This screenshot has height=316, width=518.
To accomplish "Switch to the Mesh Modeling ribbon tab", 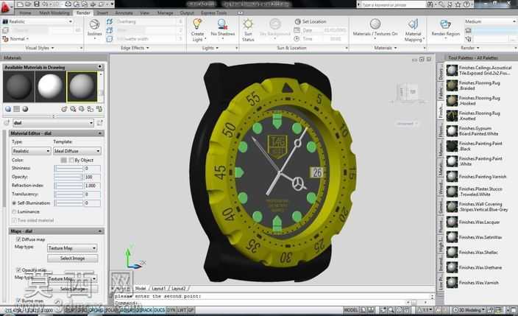I will (x=54, y=13).
